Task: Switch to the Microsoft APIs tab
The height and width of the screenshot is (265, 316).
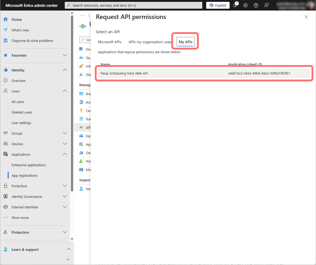Action: 110,42
